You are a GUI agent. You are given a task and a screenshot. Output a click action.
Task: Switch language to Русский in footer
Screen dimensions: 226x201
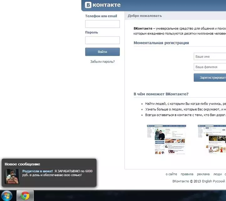click(219, 181)
